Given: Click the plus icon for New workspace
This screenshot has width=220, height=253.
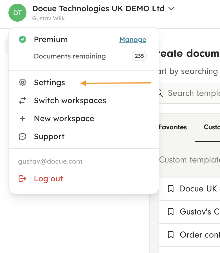Looking at the screenshot, I should 22,119.
